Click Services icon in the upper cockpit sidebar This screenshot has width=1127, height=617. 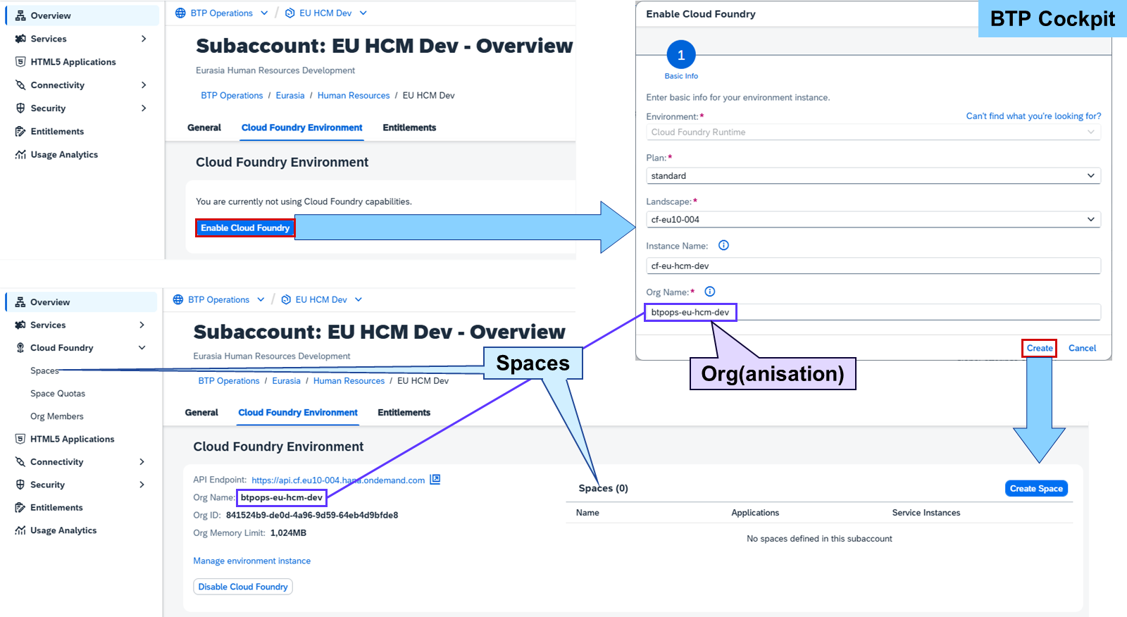[20, 39]
